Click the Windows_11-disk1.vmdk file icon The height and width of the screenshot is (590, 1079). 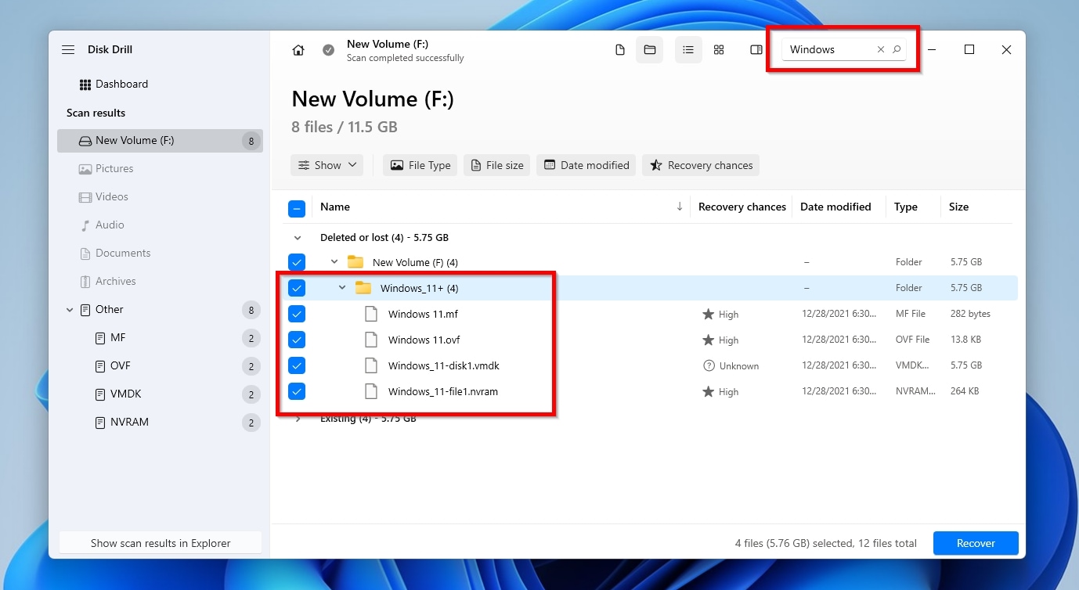(x=371, y=365)
